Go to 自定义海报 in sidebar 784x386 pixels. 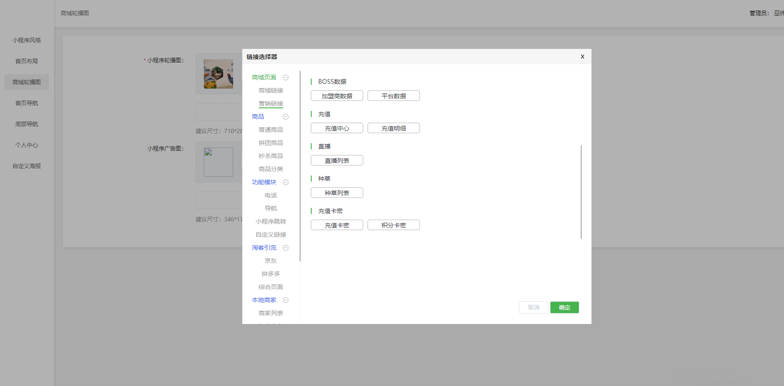[x=27, y=166]
